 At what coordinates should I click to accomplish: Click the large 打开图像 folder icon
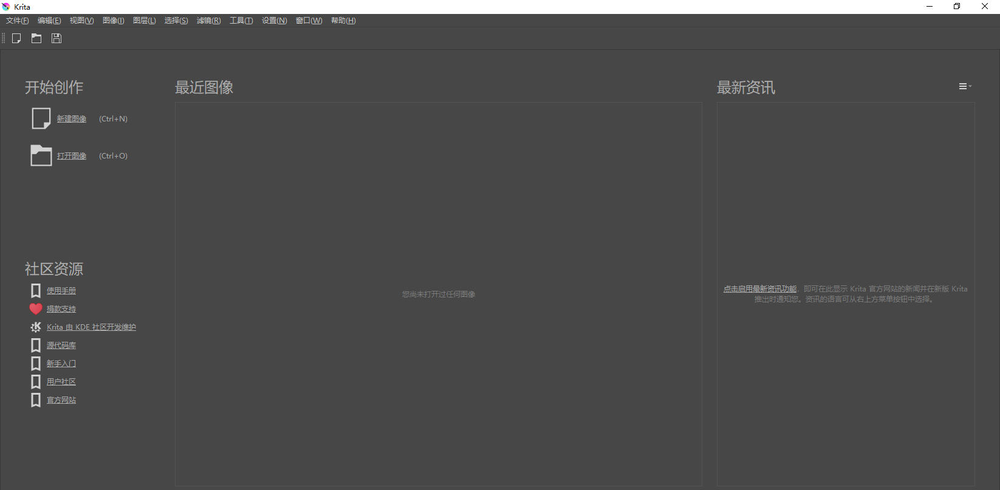pos(41,155)
